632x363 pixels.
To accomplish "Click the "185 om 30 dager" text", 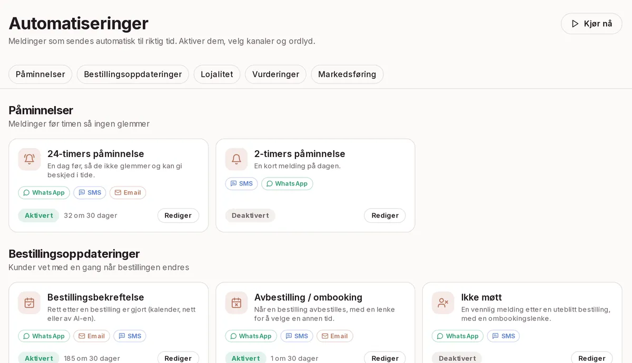I will tap(92, 358).
